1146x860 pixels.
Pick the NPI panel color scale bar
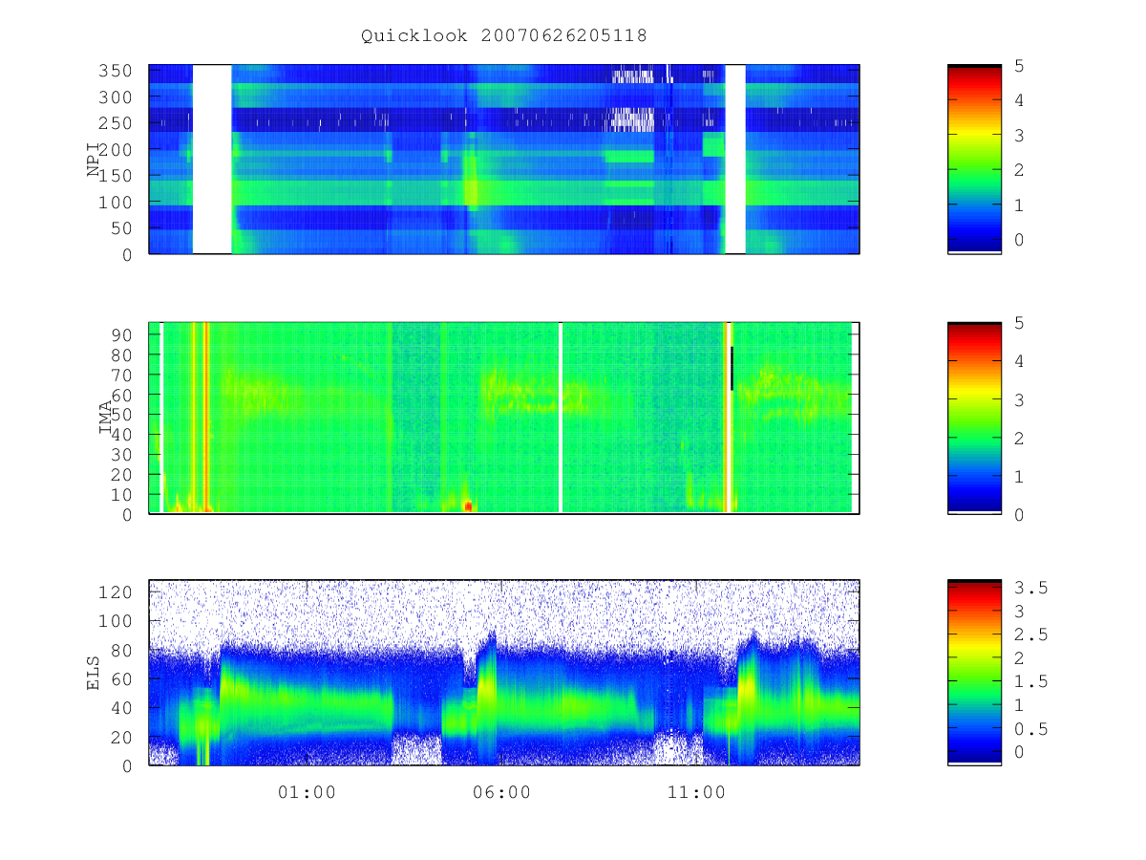click(974, 160)
